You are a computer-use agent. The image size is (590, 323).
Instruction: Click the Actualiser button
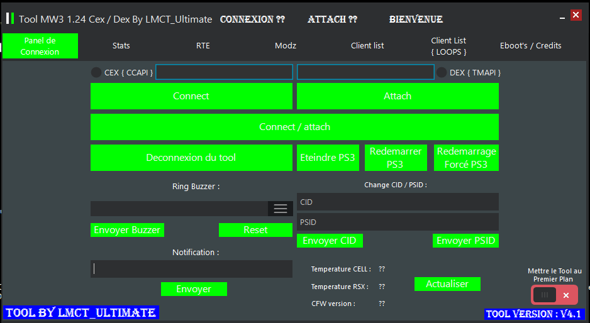coord(447,284)
